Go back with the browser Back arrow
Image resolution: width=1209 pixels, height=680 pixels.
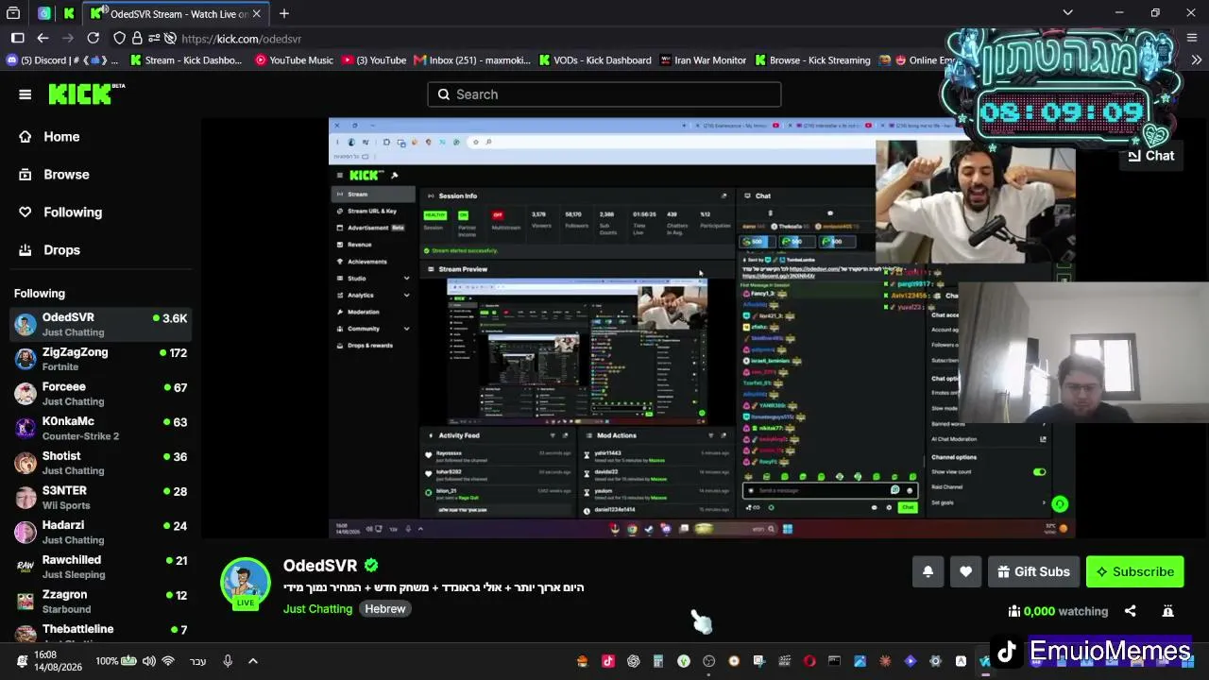43,38
